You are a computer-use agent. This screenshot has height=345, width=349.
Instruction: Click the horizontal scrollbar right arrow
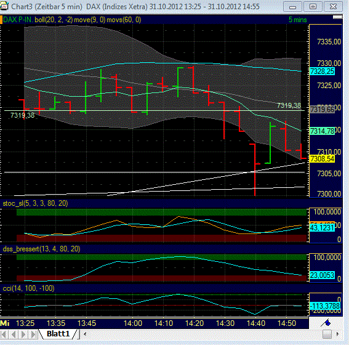(x=338, y=334)
